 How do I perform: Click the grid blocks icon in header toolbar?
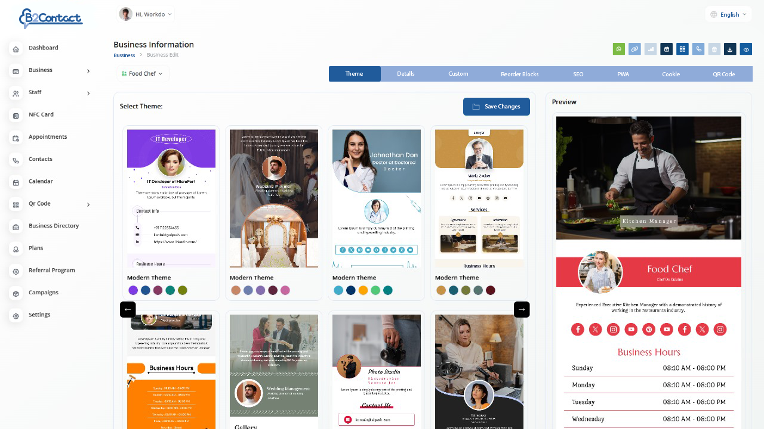682,49
